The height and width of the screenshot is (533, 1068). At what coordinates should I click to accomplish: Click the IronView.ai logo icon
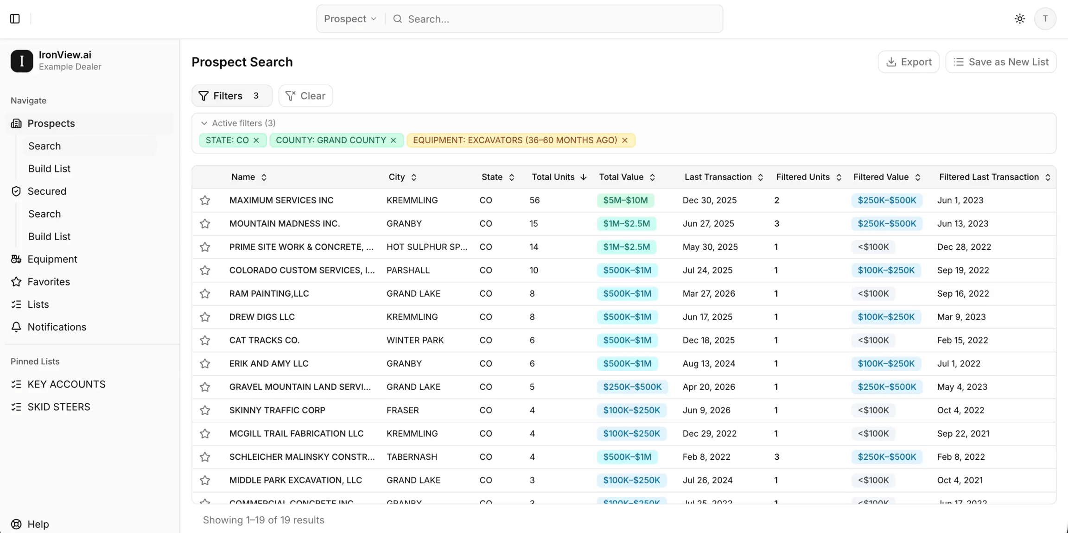(22, 61)
